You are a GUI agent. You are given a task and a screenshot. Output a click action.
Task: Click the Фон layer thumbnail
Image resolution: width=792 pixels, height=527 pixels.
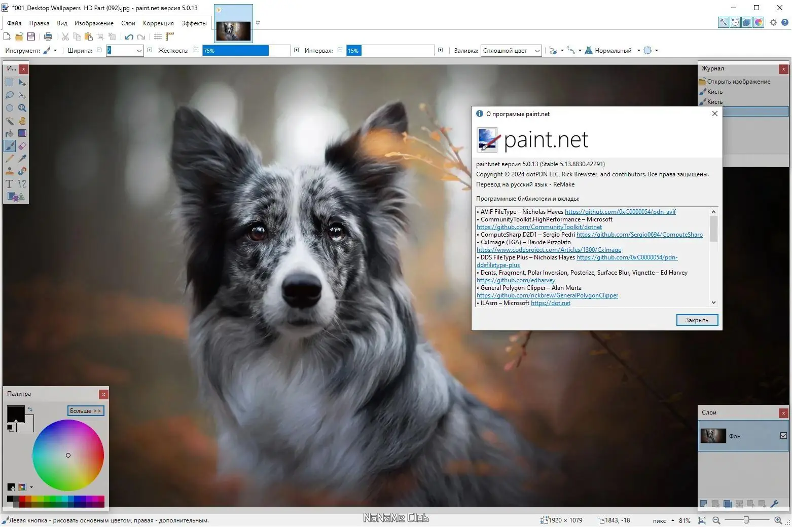click(713, 435)
